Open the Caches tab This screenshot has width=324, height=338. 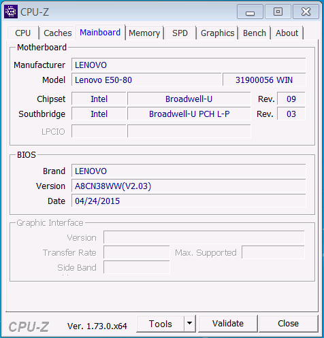pyautogui.click(x=58, y=33)
